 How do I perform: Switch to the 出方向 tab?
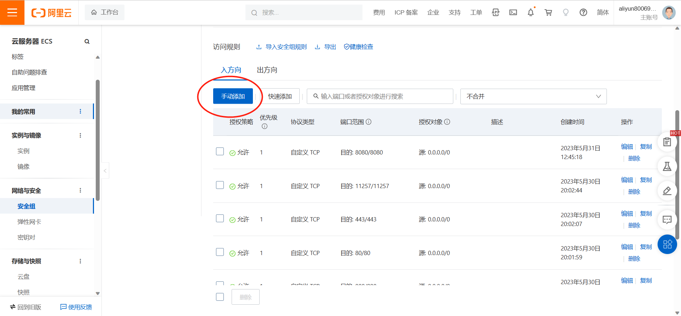(x=267, y=70)
